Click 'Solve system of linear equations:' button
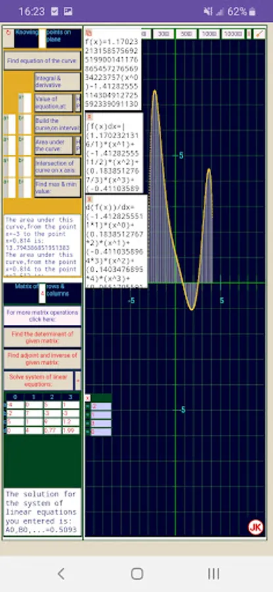This screenshot has width=273, height=592. coord(39,381)
